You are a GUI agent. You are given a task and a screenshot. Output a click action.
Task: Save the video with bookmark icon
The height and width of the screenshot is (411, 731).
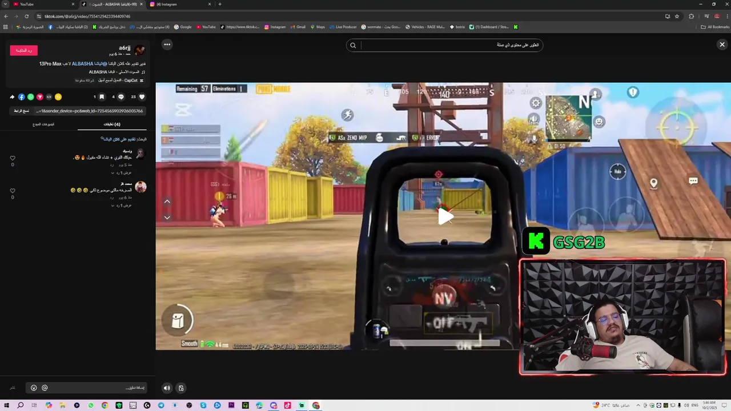coord(102,97)
